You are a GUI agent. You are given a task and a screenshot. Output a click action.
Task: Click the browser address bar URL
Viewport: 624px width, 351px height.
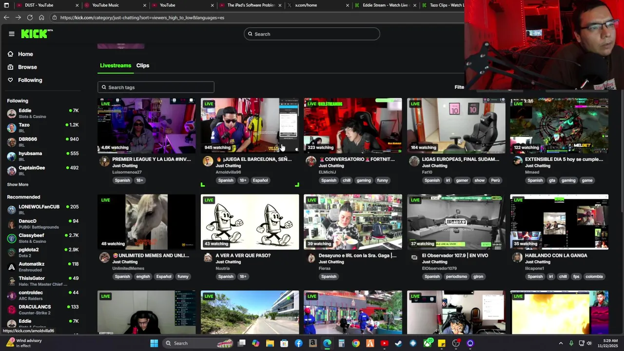[x=142, y=18]
